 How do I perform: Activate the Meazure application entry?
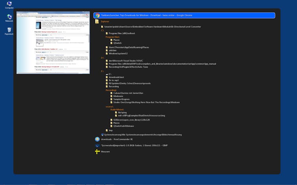105,151
